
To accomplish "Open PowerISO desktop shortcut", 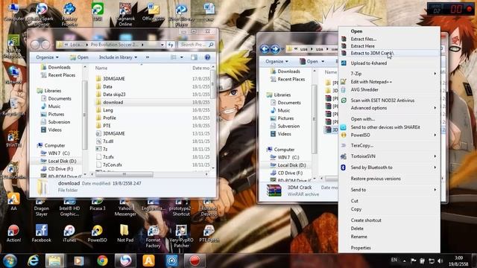I will pyautogui.click(x=97, y=233).
